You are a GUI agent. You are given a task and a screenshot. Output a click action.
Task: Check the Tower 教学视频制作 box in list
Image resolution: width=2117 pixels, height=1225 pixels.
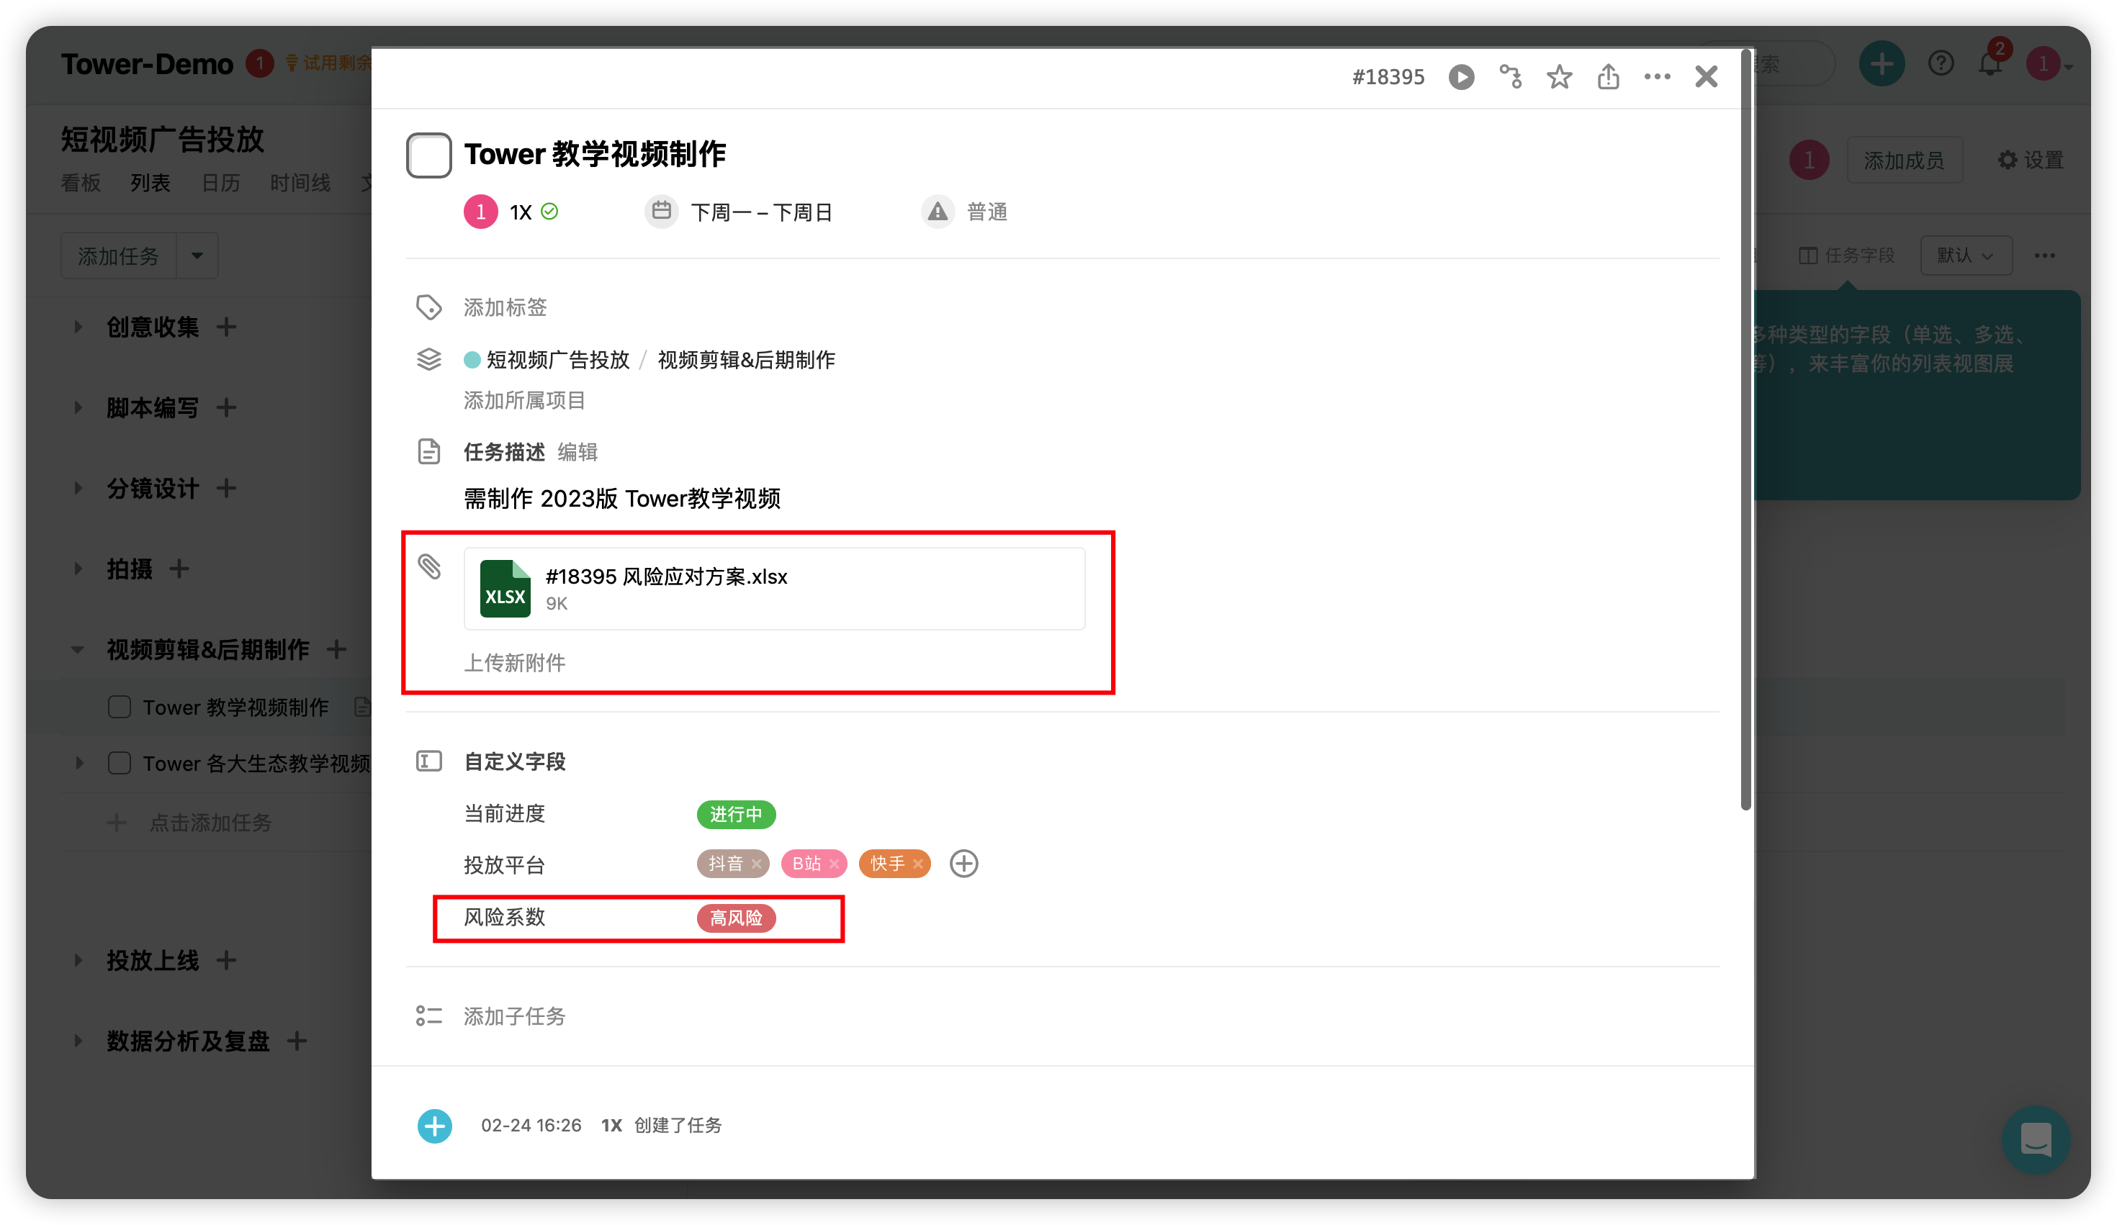point(120,707)
